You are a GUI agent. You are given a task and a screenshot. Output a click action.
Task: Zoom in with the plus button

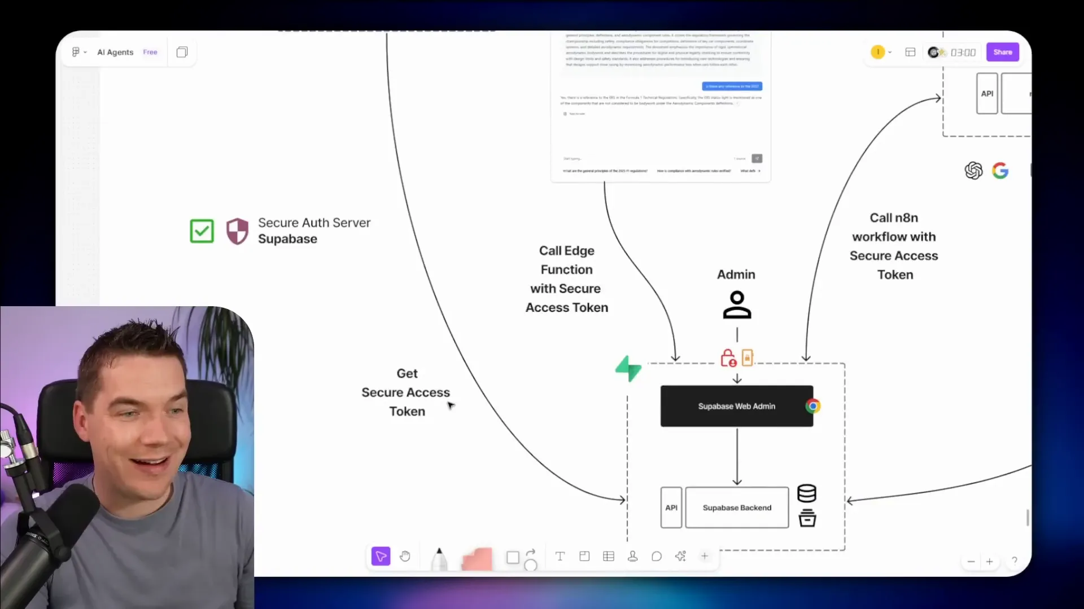[990, 562]
